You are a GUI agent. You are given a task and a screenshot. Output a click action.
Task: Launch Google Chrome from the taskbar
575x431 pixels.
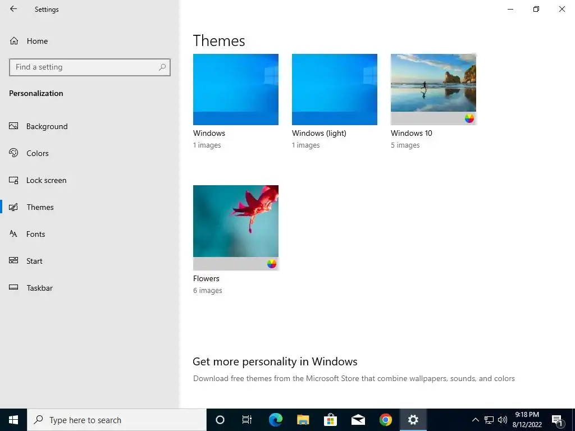point(385,420)
